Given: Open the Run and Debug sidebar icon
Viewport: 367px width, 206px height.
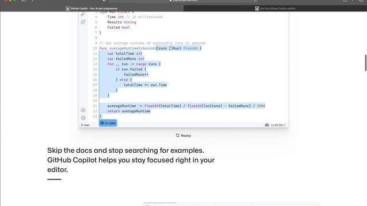Looking at the screenshot, I should (x=83, y=14).
